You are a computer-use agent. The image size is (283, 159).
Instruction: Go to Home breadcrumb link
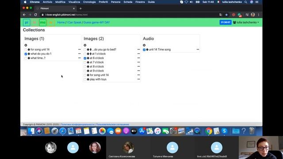point(61,23)
